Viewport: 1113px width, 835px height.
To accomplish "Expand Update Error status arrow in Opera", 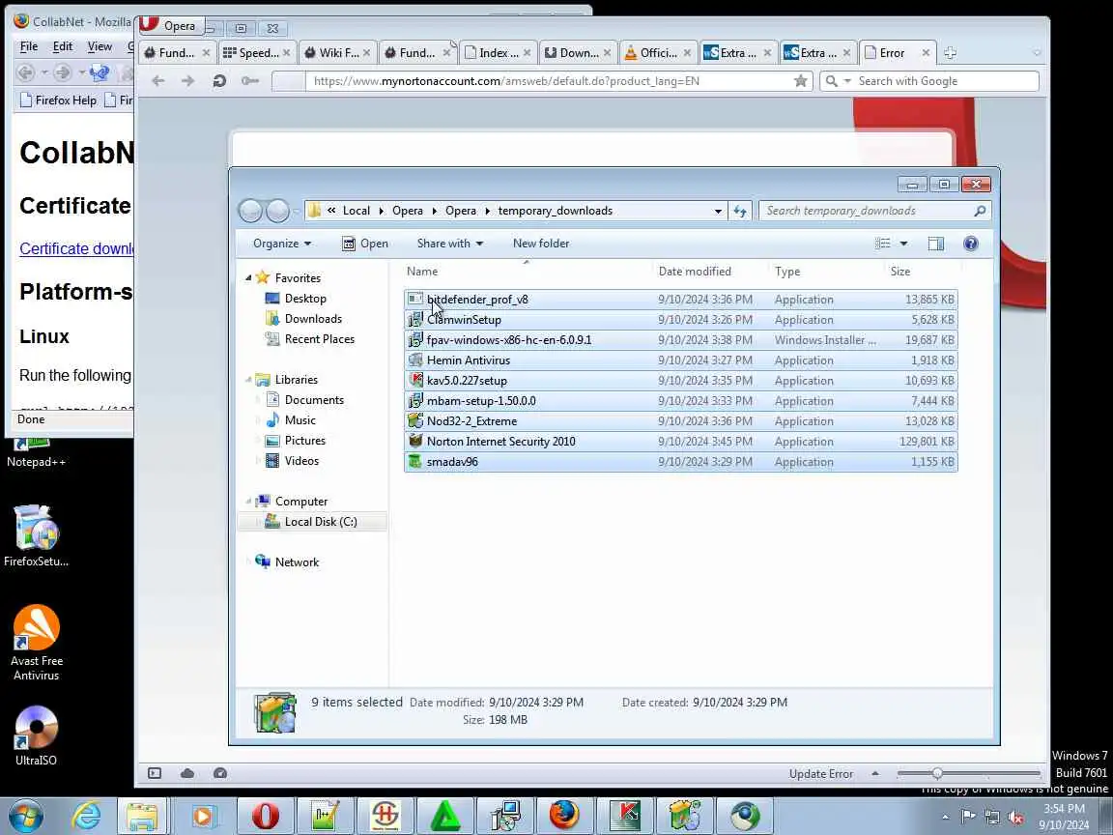I will pyautogui.click(x=875, y=773).
